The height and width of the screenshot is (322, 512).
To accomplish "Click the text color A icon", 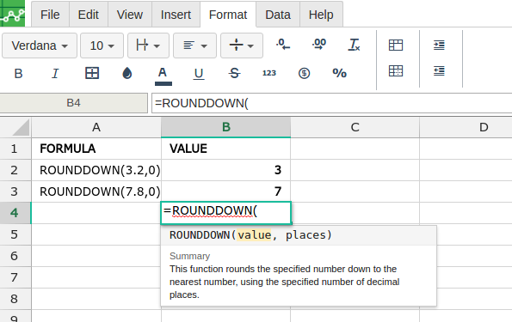I will coord(163,76).
